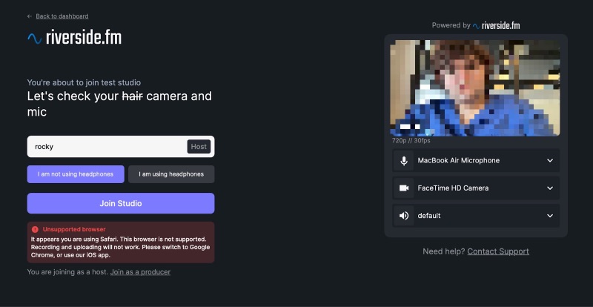Click You're about to join test studio text
The height and width of the screenshot is (307, 593).
84,82
